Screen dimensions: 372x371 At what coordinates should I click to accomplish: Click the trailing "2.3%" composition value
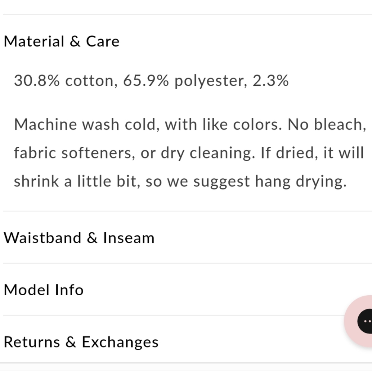pyautogui.click(x=270, y=81)
